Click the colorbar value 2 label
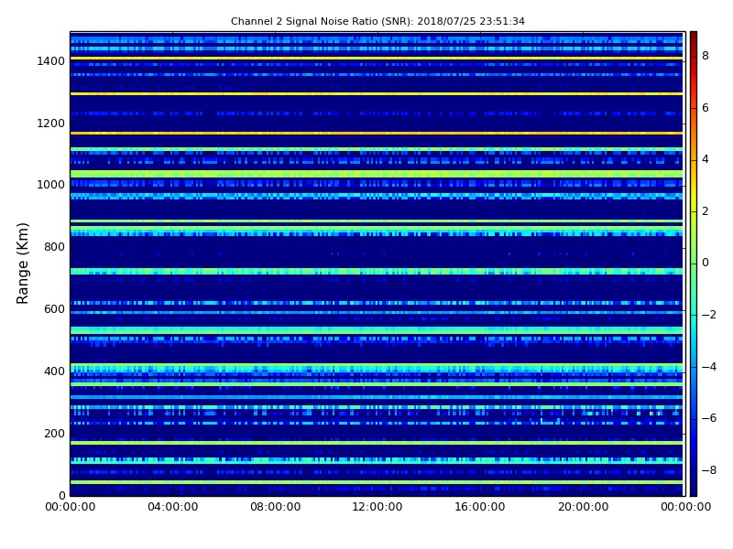Image resolution: width=733 pixels, height=549 pixels. click(x=706, y=211)
